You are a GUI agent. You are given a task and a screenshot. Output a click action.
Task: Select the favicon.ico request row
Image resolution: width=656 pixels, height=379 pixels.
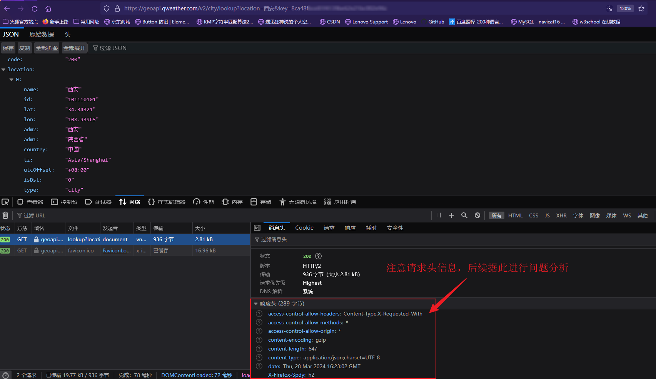click(125, 250)
